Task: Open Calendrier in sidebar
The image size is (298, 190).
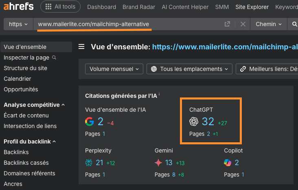Action: pyautogui.click(x=17, y=79)
